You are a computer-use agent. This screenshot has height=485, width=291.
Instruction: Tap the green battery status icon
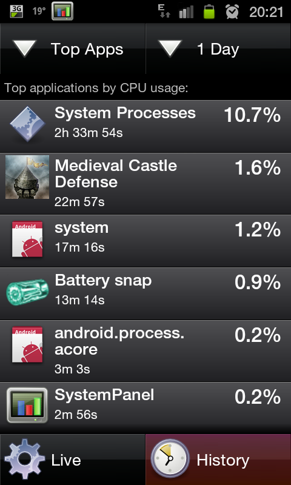tap(209, 12)
